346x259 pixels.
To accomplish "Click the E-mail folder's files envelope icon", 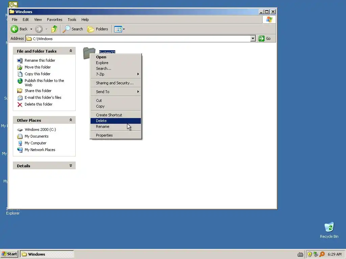I will 20,97.
